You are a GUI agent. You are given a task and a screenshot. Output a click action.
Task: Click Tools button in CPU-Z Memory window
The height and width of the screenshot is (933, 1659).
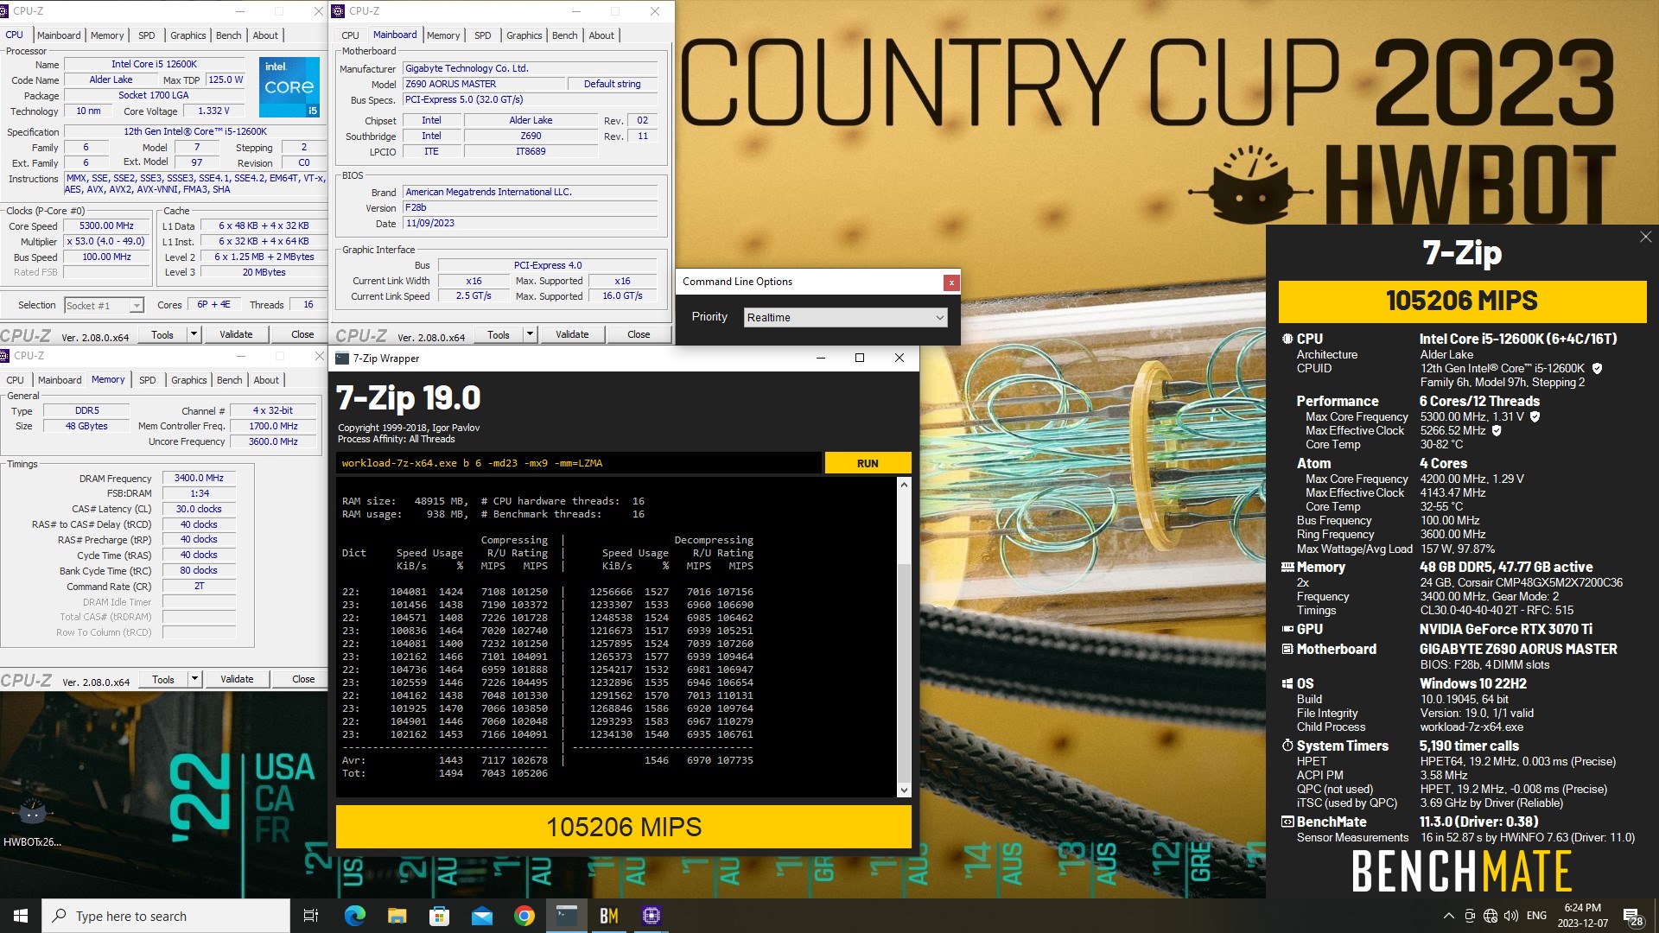pos(163,679)
